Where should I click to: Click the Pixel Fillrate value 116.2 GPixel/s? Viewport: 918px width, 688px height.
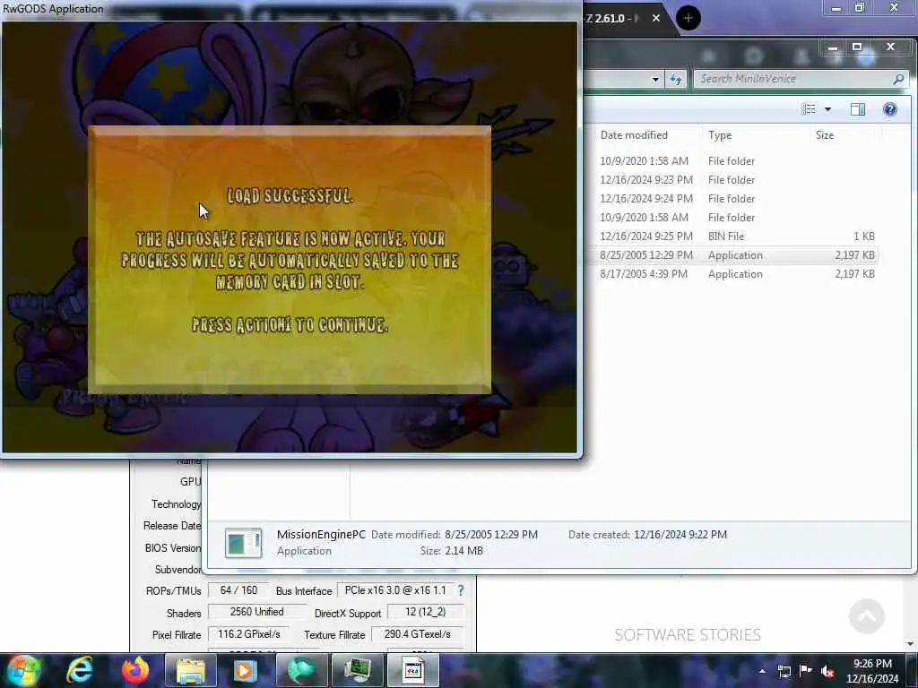[249, 634]
